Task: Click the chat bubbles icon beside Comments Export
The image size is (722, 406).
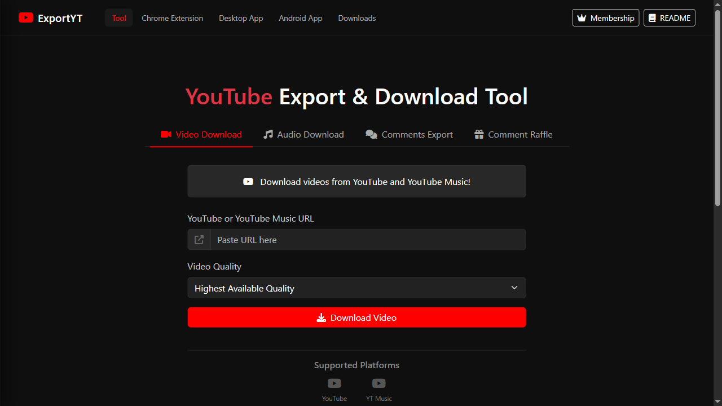Action: 371,134
